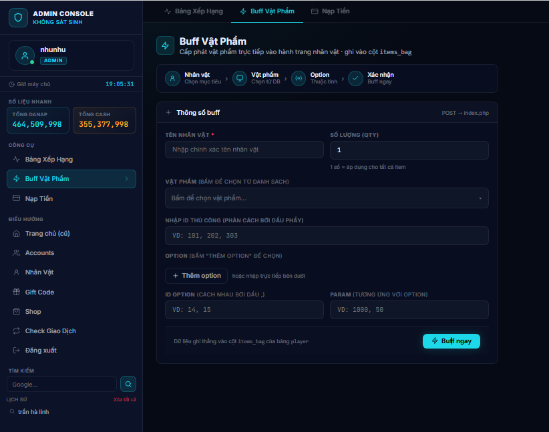
Task: Click the clock icon beside Giờ máy chủ
Action: (x=11, y=84)
